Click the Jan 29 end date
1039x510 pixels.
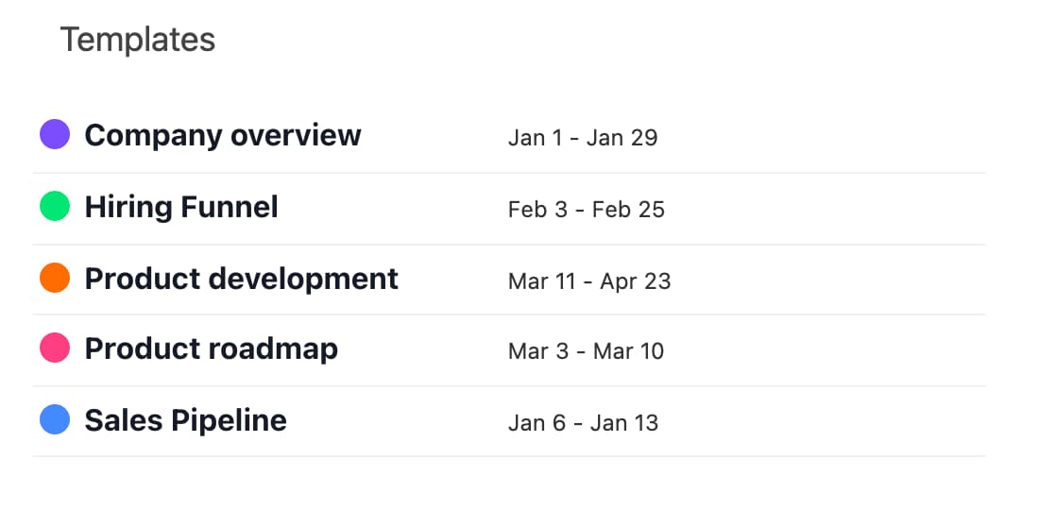point(622,138)
